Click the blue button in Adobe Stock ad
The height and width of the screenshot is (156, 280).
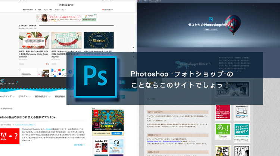117,133
